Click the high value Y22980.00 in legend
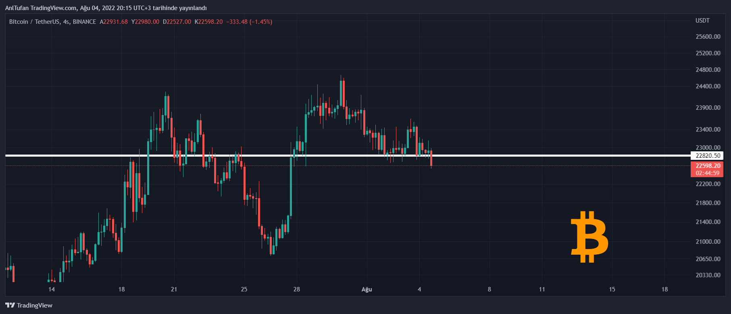Viewport: 731px width, 314px height. (145, 22)
